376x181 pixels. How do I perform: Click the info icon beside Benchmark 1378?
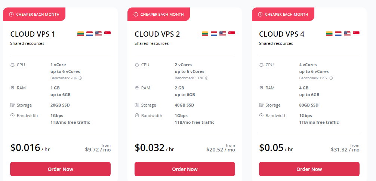pyautogui.click(x=207, y=78)
